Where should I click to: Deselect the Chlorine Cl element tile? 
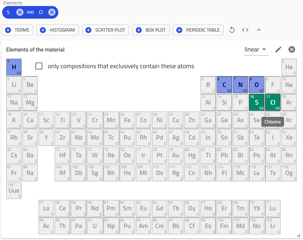tap(273, 102)
